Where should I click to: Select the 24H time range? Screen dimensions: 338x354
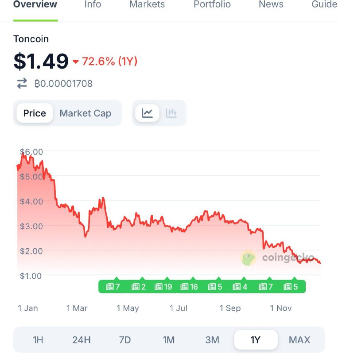click(82, 340)
